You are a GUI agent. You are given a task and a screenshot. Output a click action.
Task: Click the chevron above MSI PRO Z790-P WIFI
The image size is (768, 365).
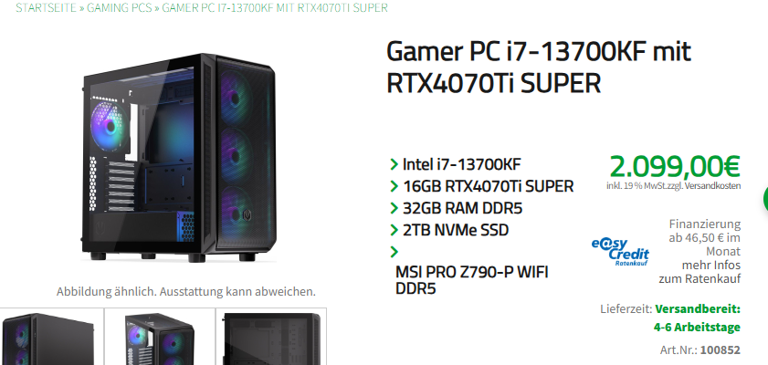point(394,252)
